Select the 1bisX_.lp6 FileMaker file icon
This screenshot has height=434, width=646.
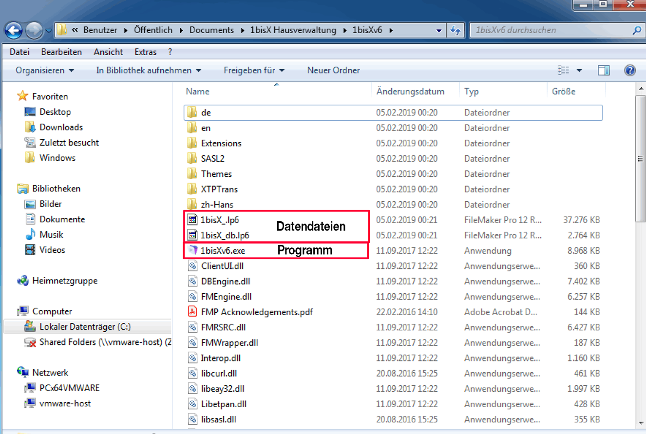pyautogui.click(x=192, y=220)
